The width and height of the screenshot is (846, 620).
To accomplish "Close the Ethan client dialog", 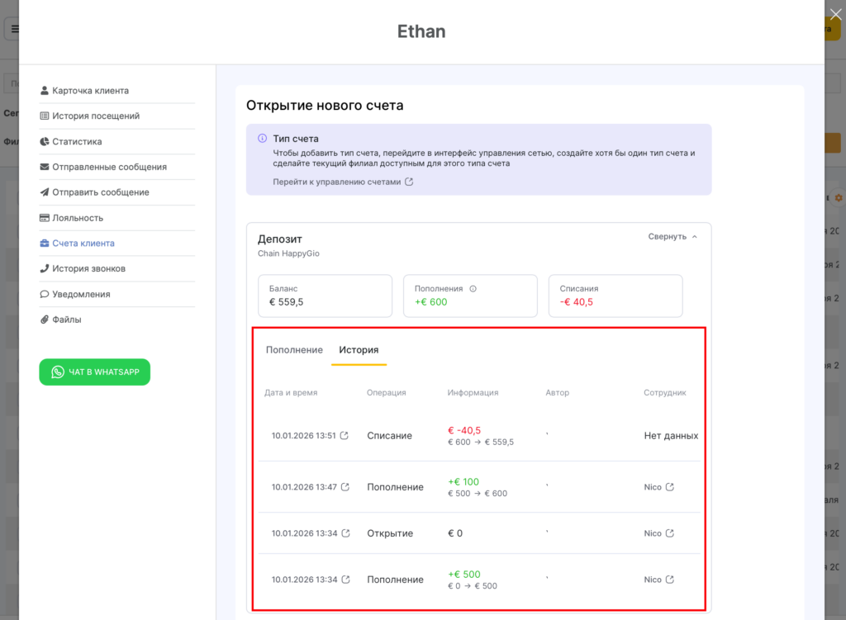I will (835, 12).
